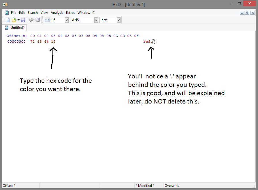Click the New file icon
Image resolution: width=258 pixels, height=190 pixels.
pos(7,20)
